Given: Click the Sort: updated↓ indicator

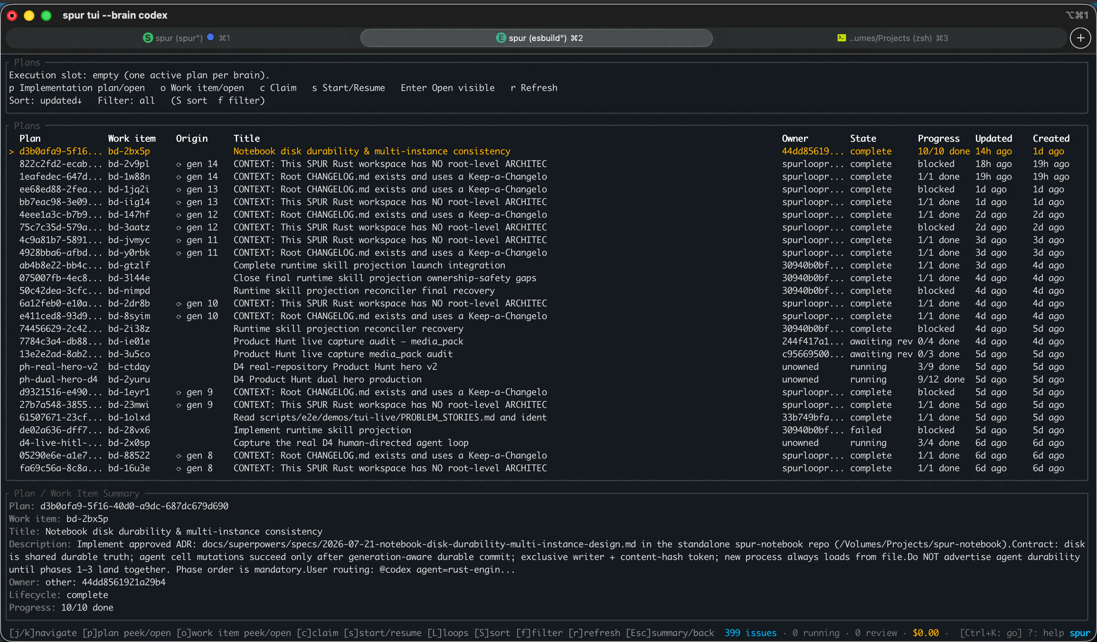Looking at the screenshot, I should (45, 101).
